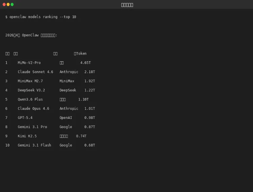Viewport: 253px width, 192px height.
Task: Click 'Google' in the Gemini 3.1 Flash row
Action: (66, 145)
